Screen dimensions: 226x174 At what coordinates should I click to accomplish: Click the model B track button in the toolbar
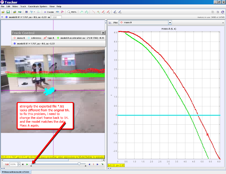(x=26, y=17)
